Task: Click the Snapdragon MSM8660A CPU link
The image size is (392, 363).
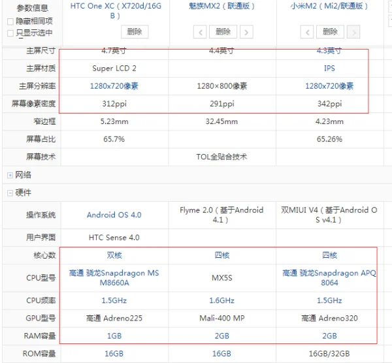Action: click(114, 278)
